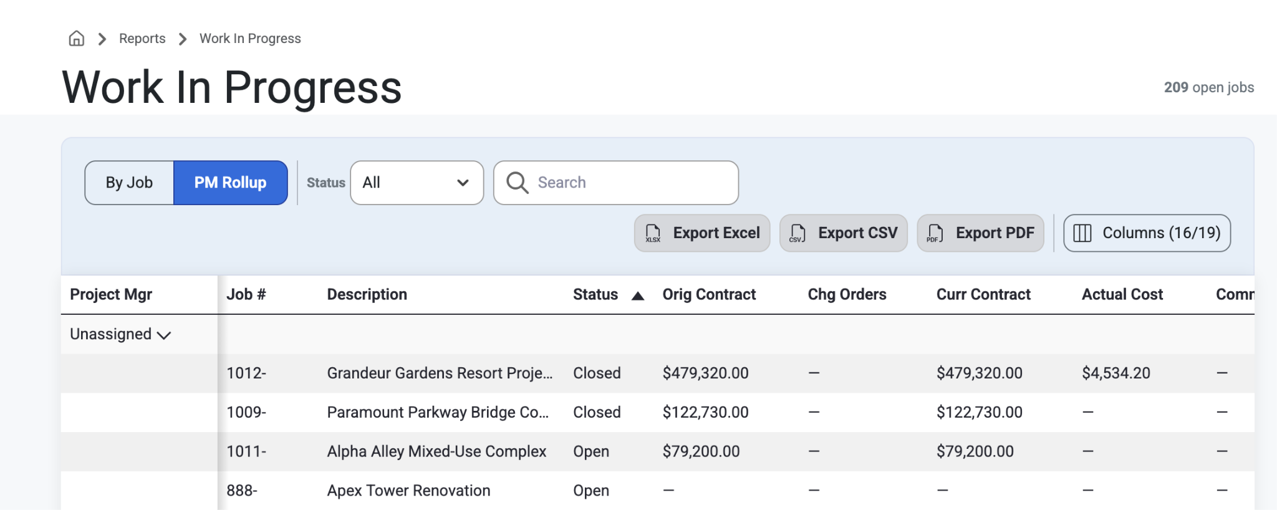This screenshot has width=1277, height=510.
Task: Switch to the By Job view
Action: pos(129,183)
